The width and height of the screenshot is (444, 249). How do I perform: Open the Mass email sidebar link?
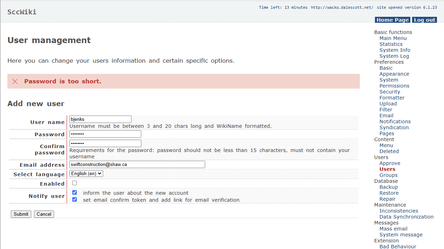coord(393,229)
